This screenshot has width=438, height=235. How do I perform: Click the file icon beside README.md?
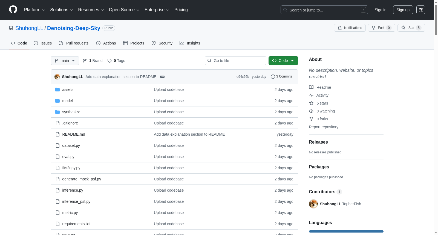57,134
